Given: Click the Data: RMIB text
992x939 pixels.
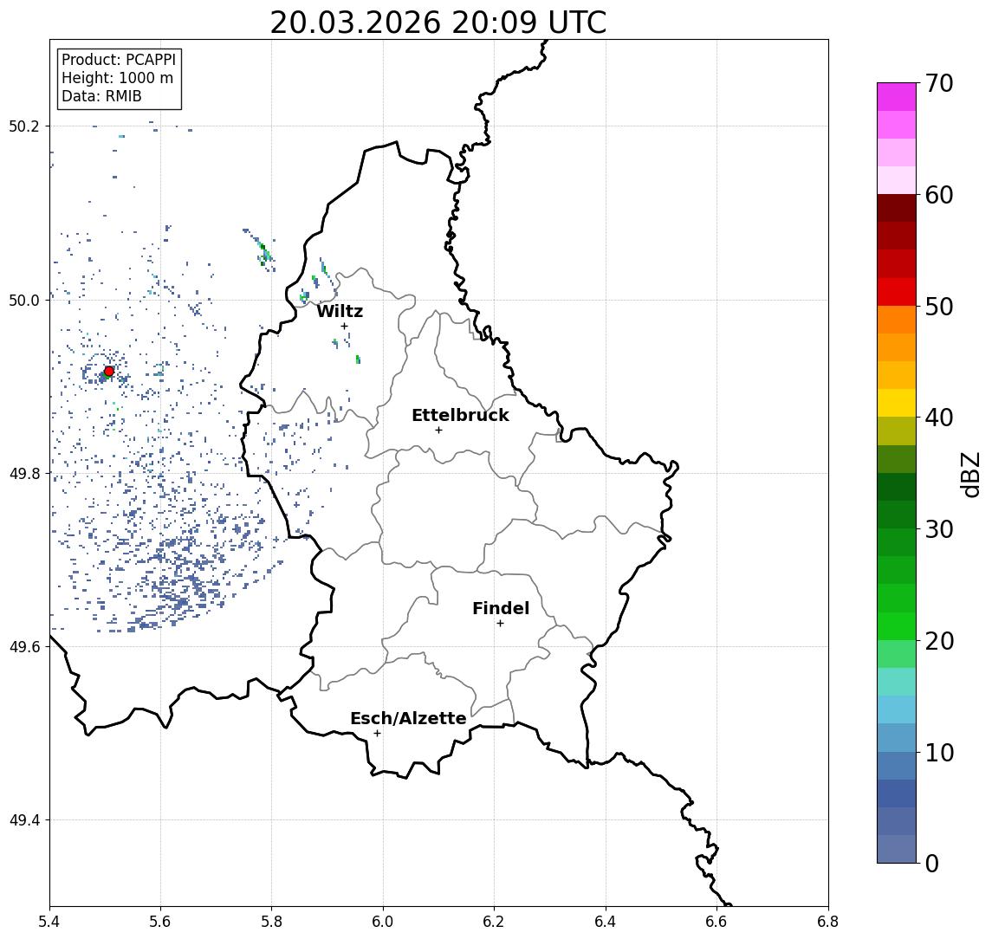Looking at the screenshot, I should click(101, 96).
